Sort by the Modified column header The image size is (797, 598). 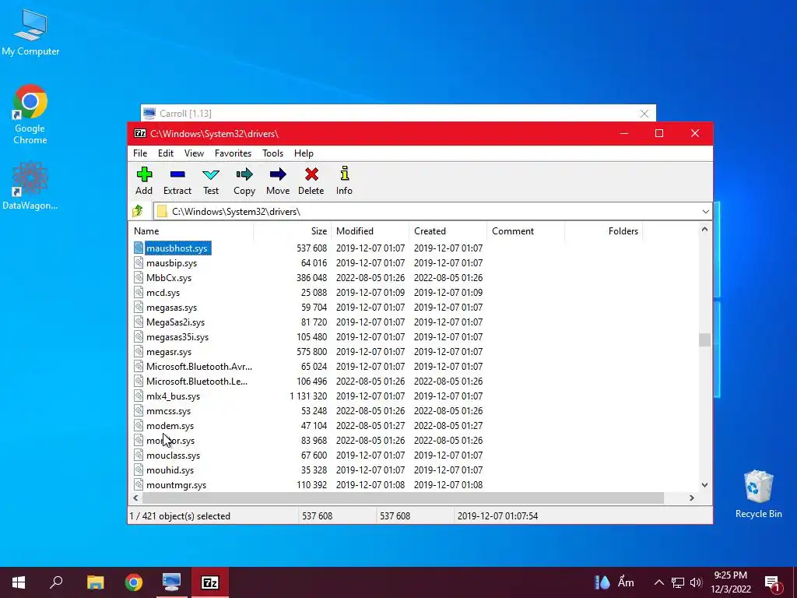click(370, 230)
